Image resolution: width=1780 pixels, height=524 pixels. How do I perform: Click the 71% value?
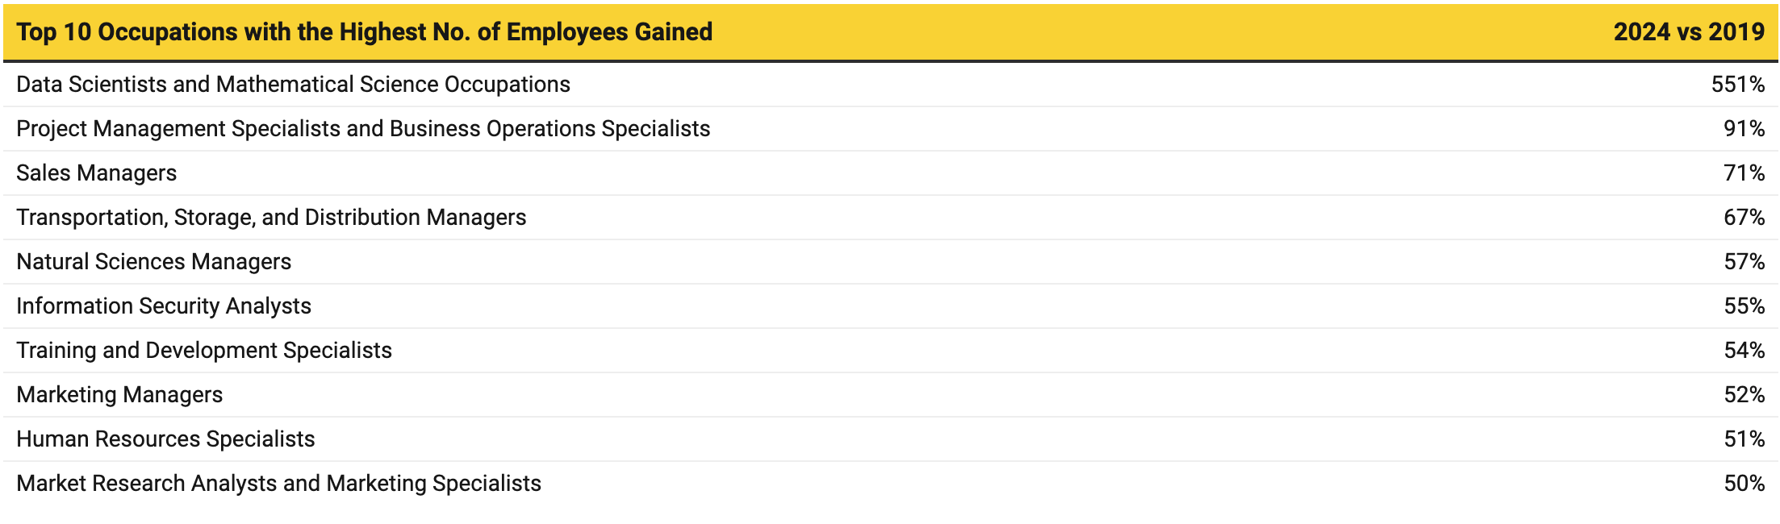(1744, 173)
